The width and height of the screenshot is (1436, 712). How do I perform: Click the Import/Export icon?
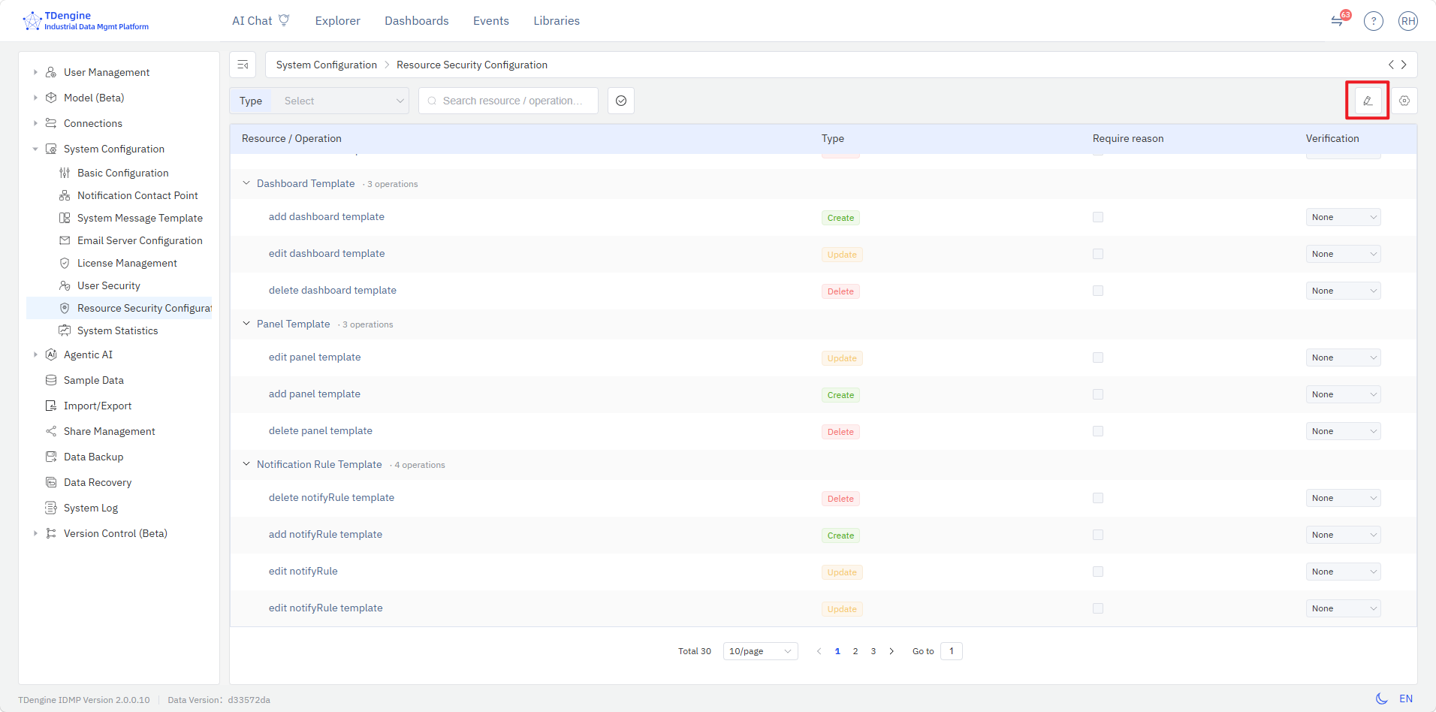tap(51, 406)
